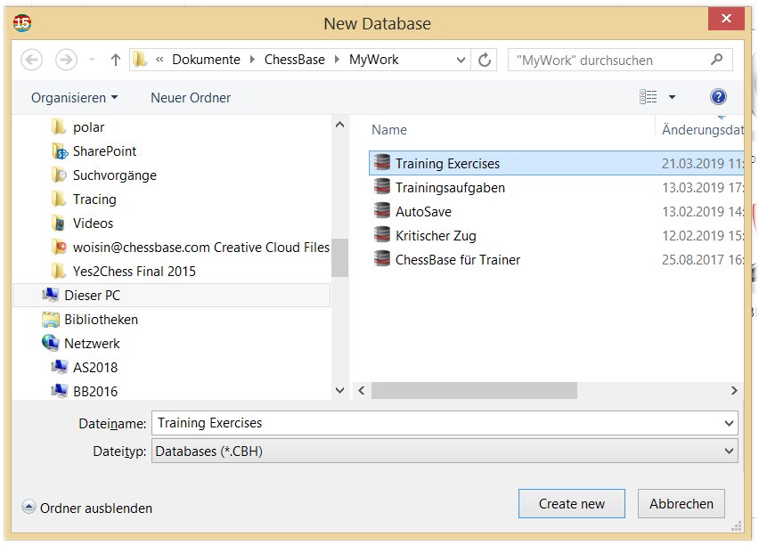
Task: Click the Training Exercises database icon
Action: (x=382, y=163)
